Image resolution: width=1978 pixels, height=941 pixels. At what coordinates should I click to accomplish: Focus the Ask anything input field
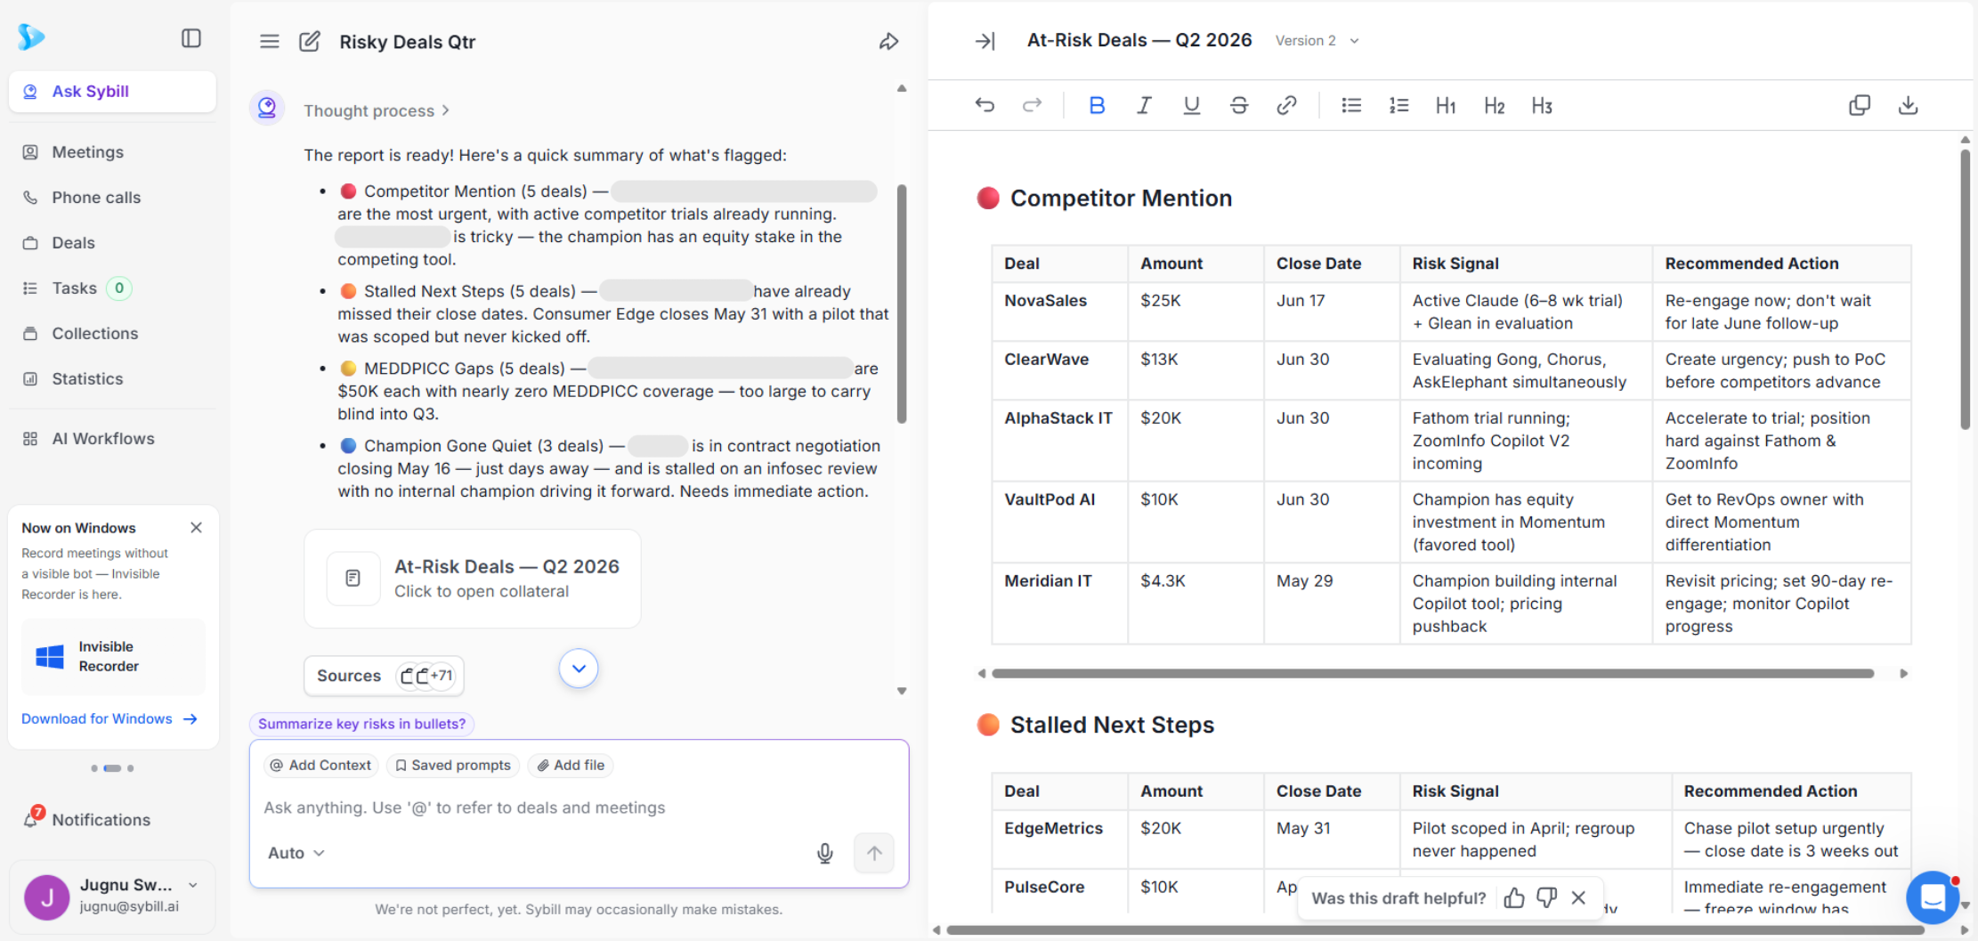(x=579, y=807)
